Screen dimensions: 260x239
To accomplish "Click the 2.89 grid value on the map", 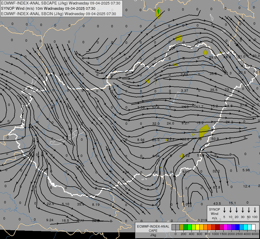I will 184,74.
